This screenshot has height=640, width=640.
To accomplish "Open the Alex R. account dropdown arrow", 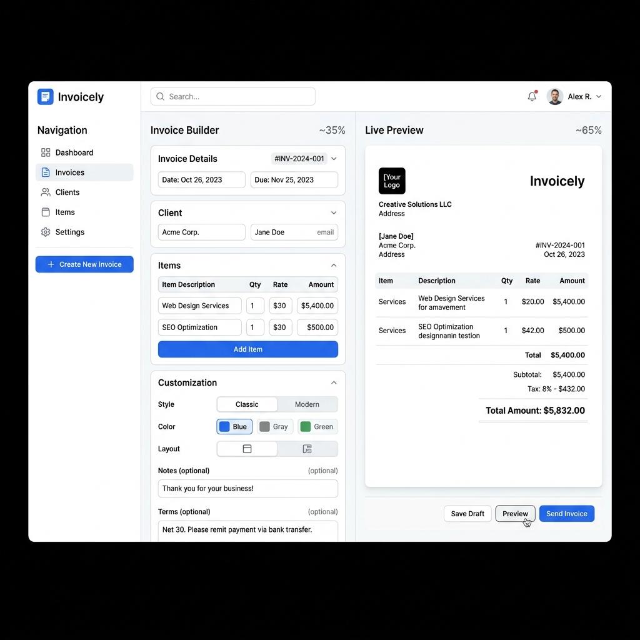I will point(598,97).
